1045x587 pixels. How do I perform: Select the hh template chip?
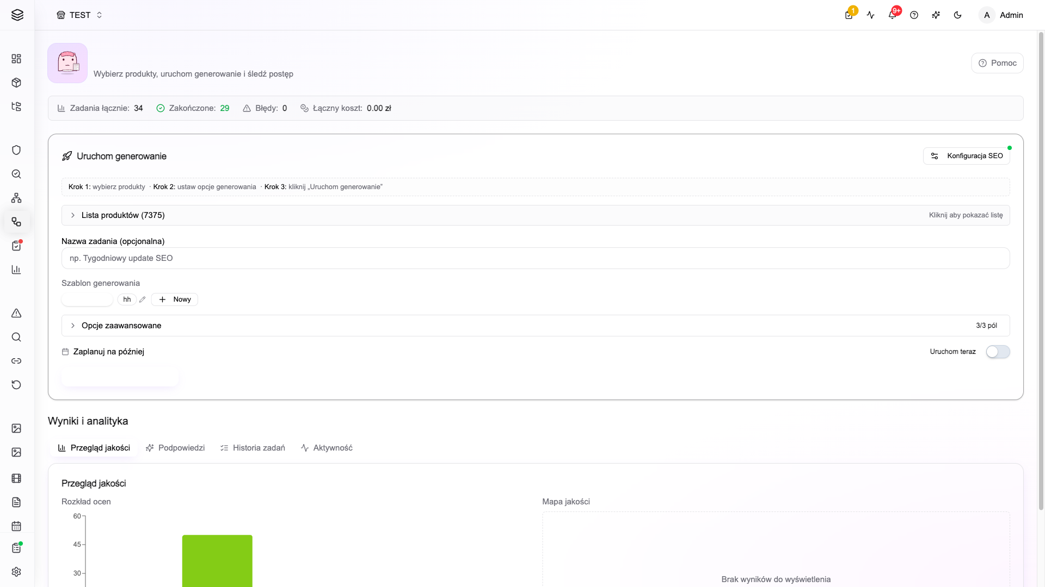[127, 299]
